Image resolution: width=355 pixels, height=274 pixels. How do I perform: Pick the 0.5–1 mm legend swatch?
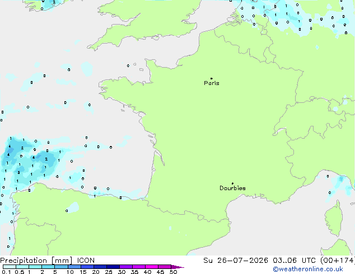[22, 267]
